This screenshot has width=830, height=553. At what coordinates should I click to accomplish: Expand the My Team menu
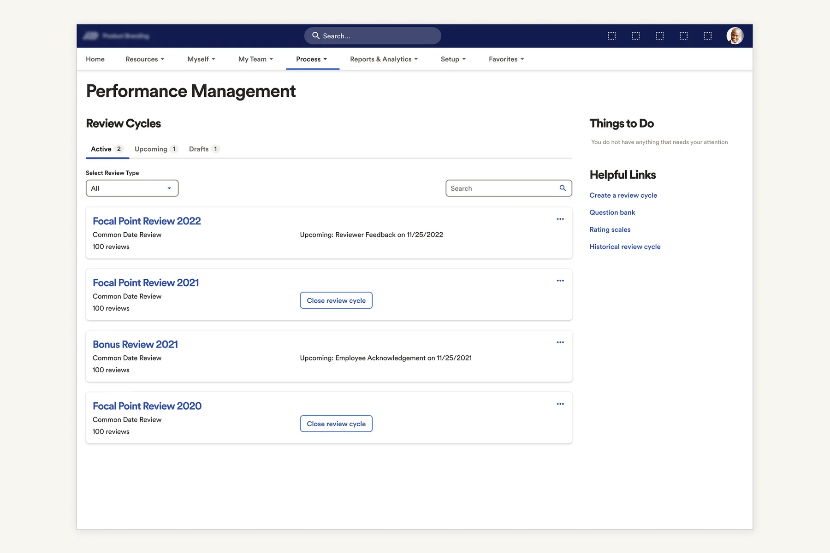coord(255,59)
